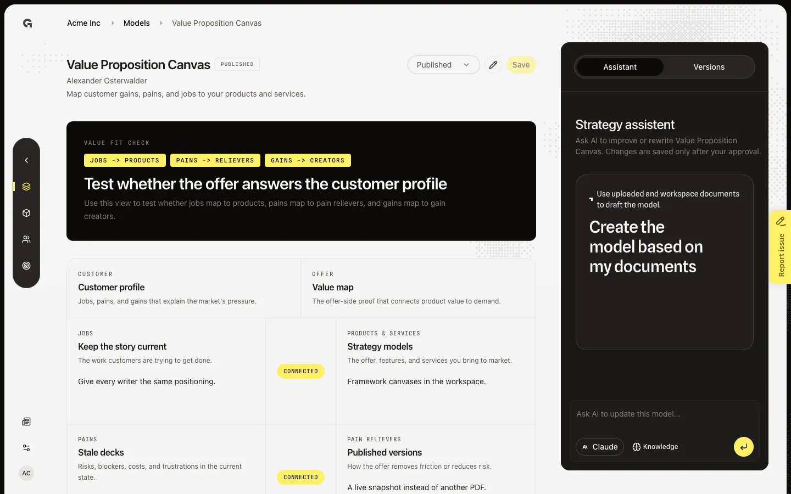
Task: Open the layers stack icon in sidebar
Action: (26, 187)
